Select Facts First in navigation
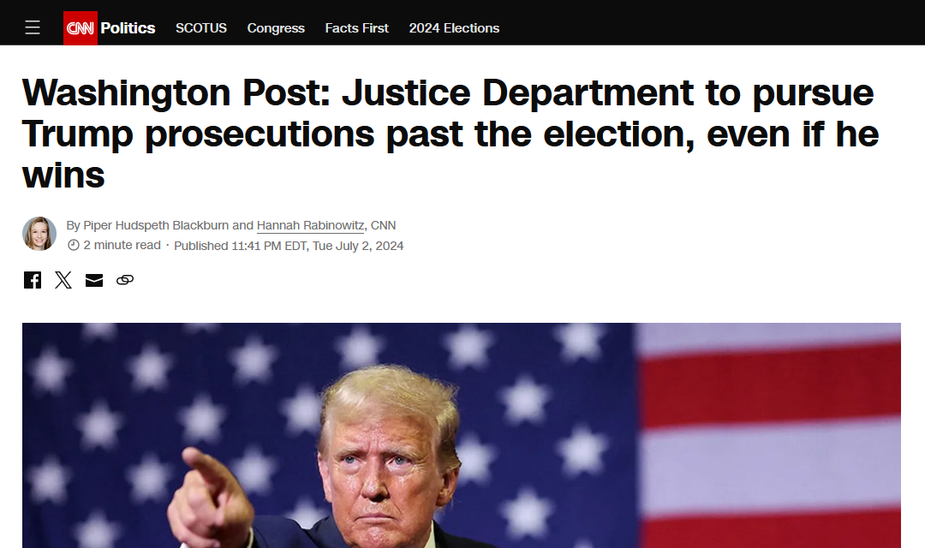The image size is (925, 548). (x=357, y=27)
